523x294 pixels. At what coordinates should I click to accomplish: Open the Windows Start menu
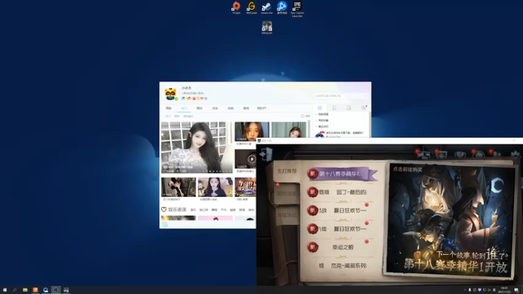(5, 290)
